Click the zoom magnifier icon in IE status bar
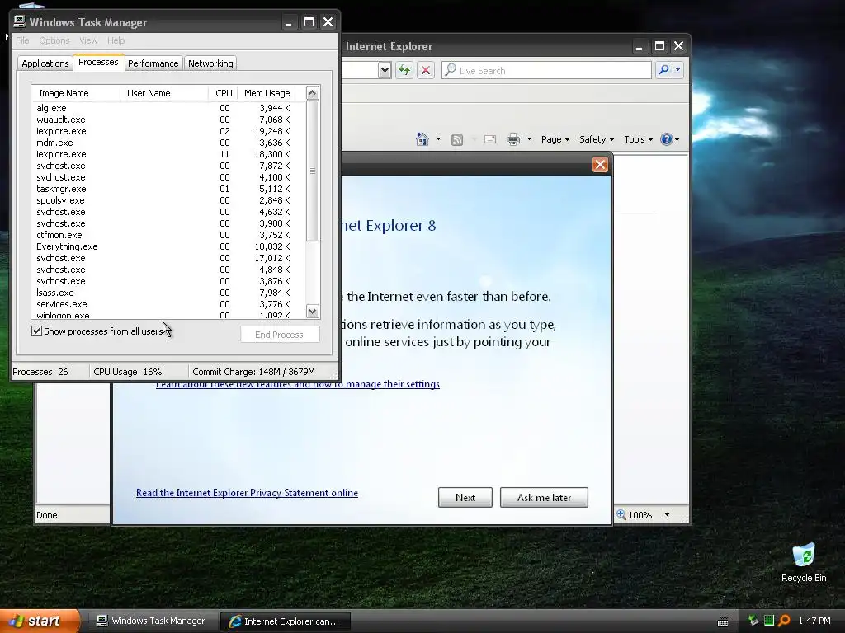 621,514
